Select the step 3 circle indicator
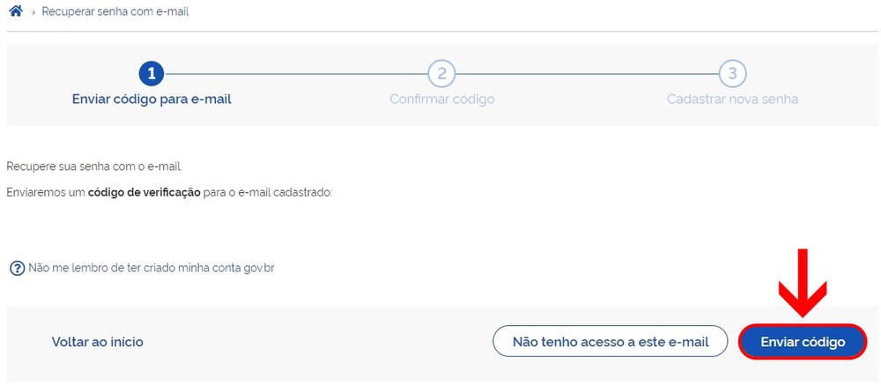The height and width of the screenshot is (384, 881). pos(732,73)
